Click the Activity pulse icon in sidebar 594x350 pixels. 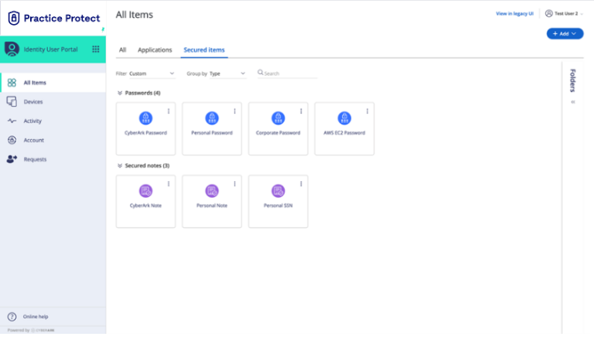click(12, 121)
